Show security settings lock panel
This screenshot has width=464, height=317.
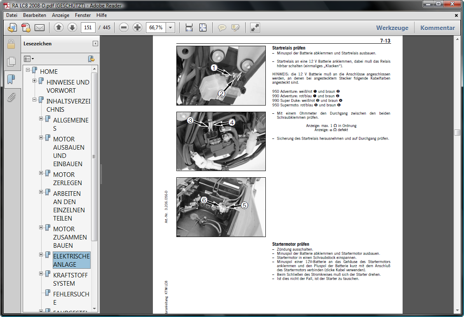[x=11, y=44]
